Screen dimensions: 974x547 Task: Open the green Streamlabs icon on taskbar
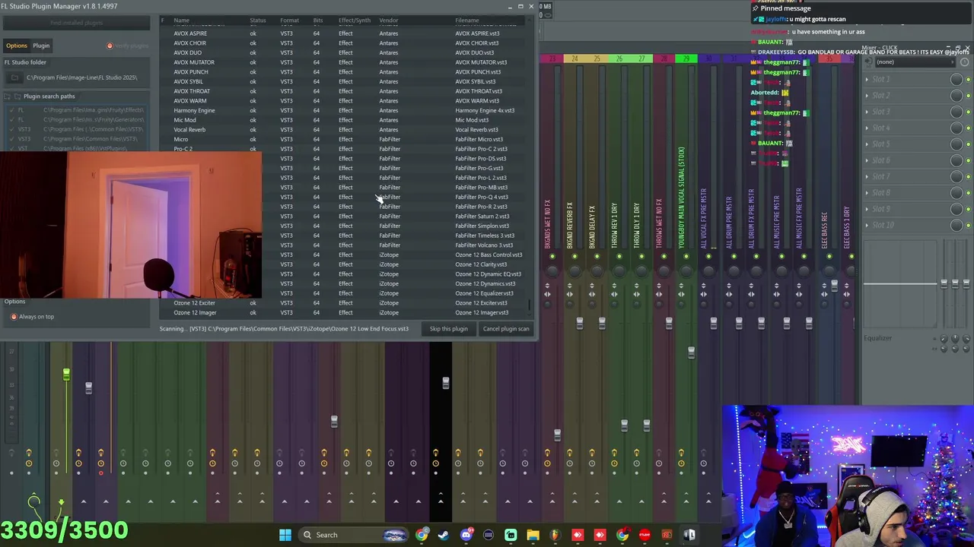point(511,535)
